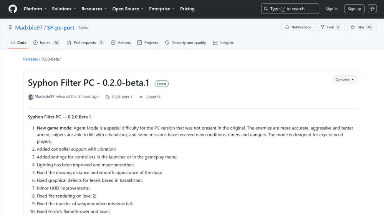Click 'Fixed the transfer of weapons when missions fail;'
Screen dimensions: 384x216
85,204
